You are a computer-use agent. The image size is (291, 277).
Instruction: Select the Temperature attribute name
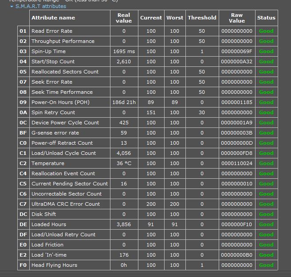[x=48, y=163]
